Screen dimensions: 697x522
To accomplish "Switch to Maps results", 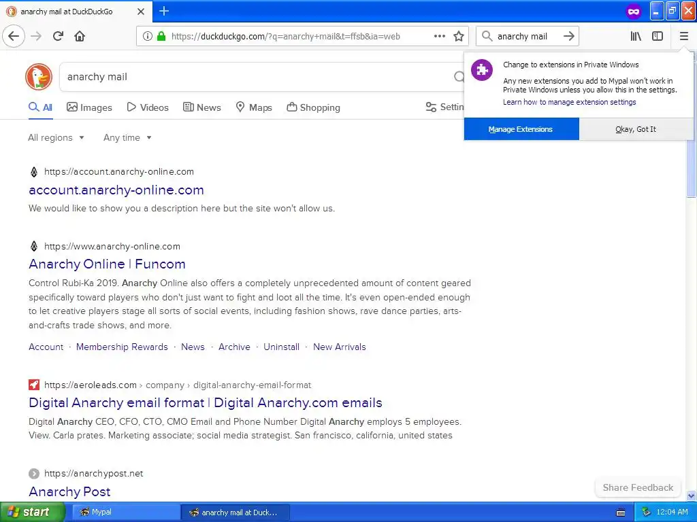I will click(253, 107).
